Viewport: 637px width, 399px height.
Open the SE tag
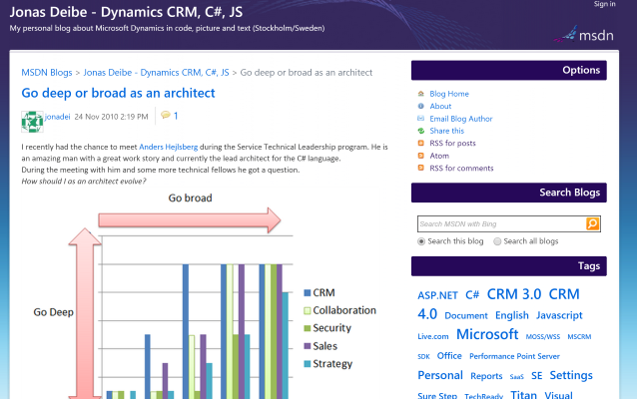click(536, 375)
